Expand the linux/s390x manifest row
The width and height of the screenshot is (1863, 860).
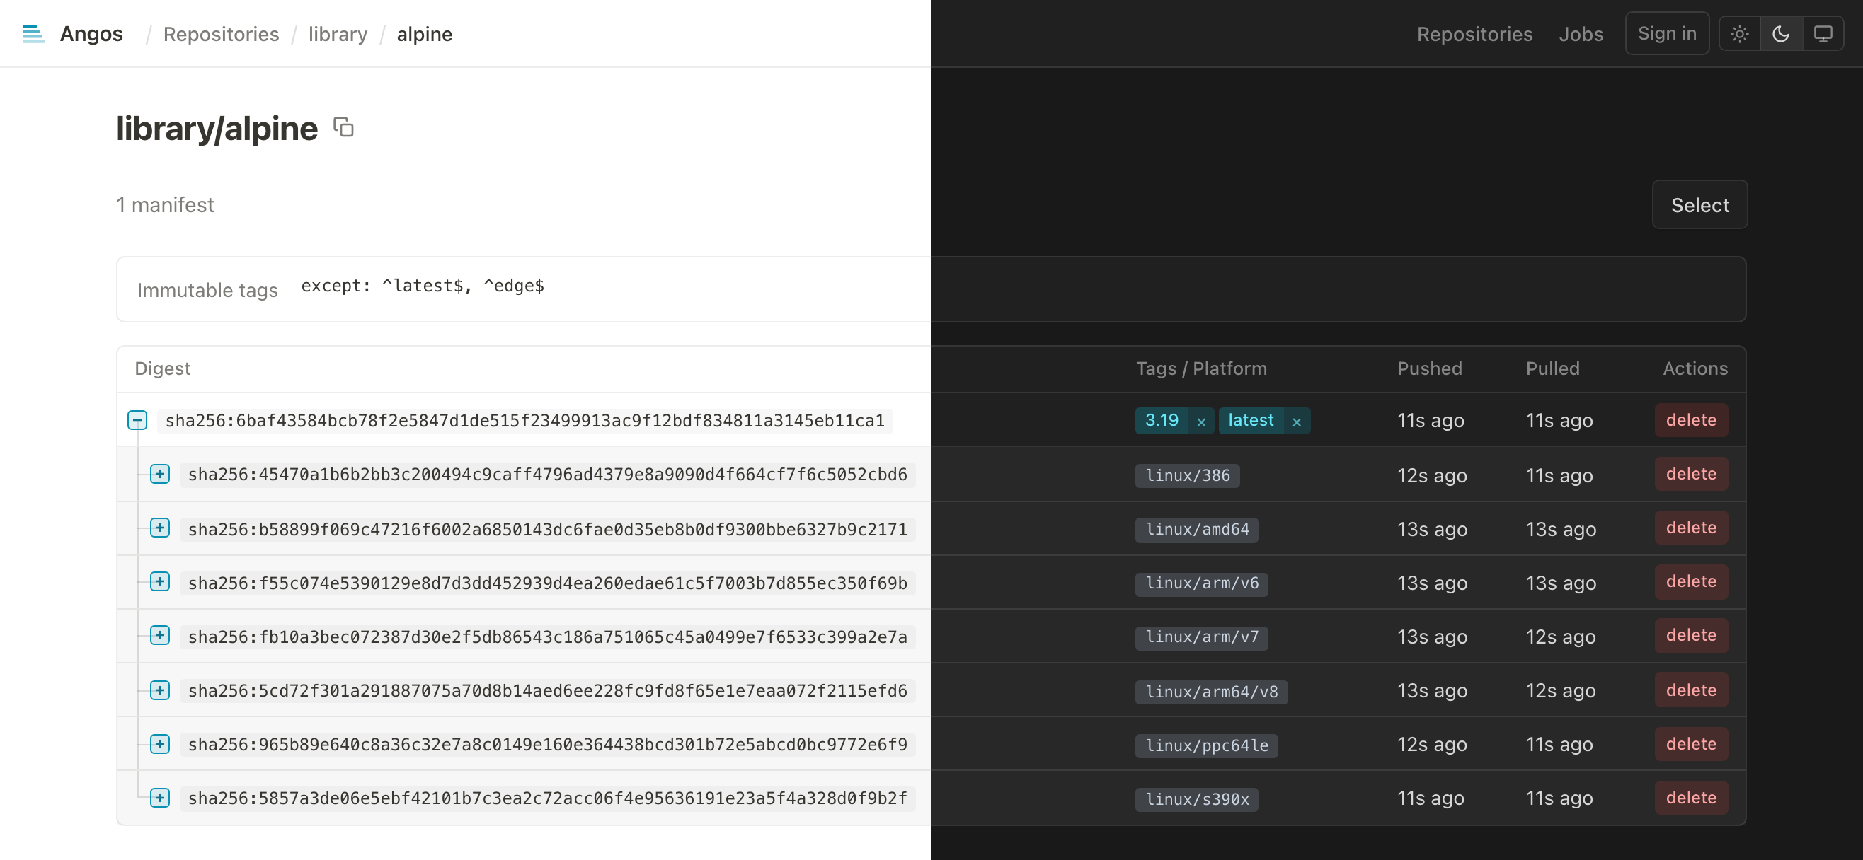(160, 798)
